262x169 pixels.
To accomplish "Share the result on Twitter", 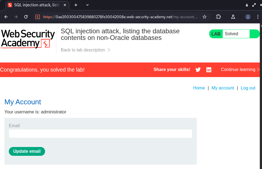I will [198, 70].
